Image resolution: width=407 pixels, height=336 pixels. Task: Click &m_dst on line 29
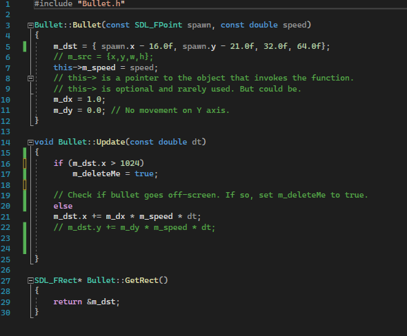click(x=101, y=302)
